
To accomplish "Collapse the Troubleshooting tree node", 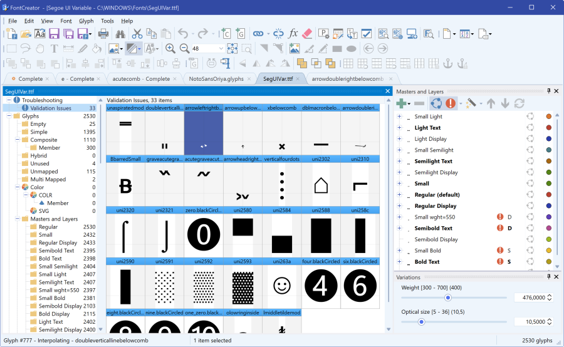I will (9, 100).
